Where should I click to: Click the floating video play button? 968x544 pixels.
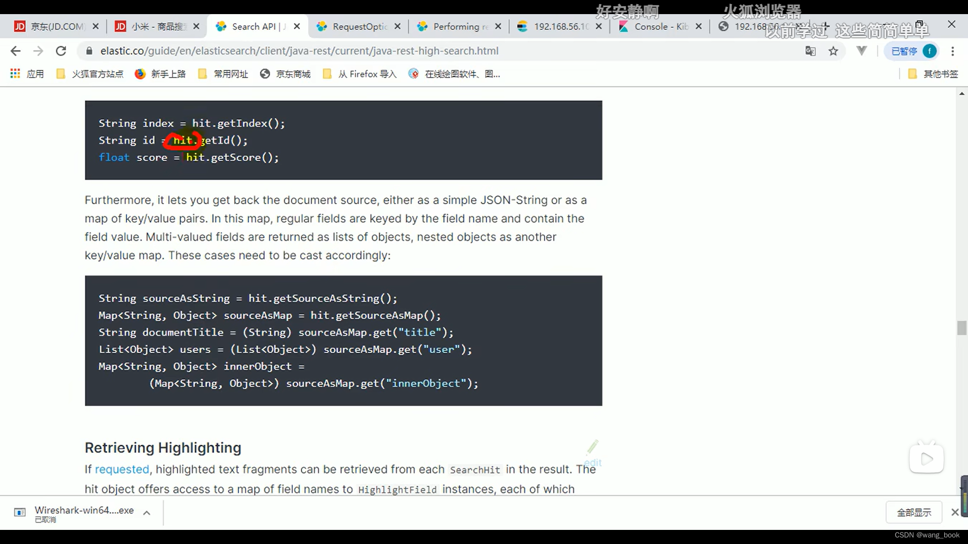pyautogui.click(x=927, y=459)
